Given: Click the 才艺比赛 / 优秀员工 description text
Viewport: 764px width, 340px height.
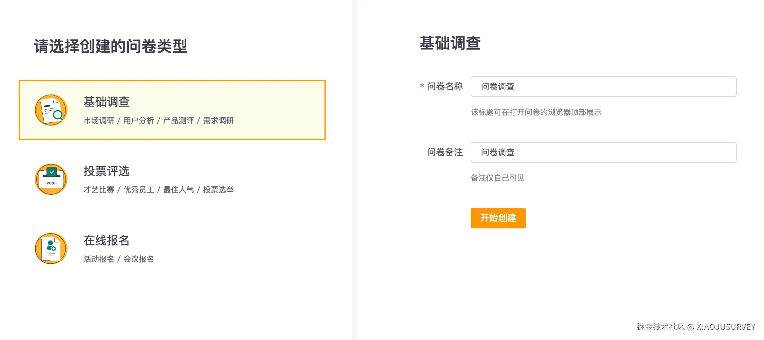Looking at the screenshot, I should pyautogui.click(x=159, y=190).
